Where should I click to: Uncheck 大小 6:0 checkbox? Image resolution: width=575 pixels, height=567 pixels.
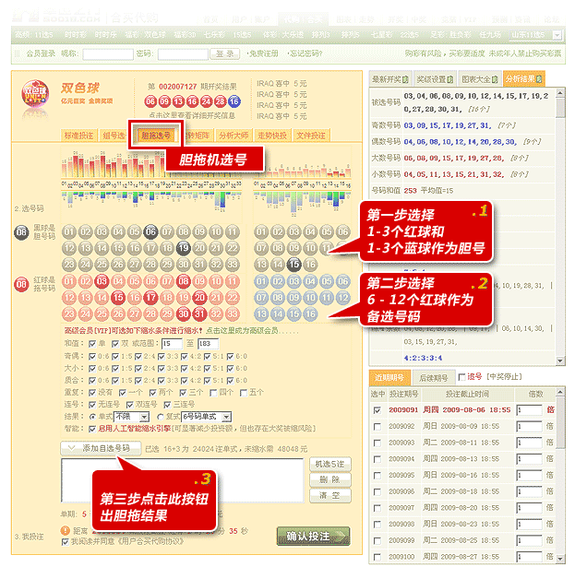coord(231,369)
